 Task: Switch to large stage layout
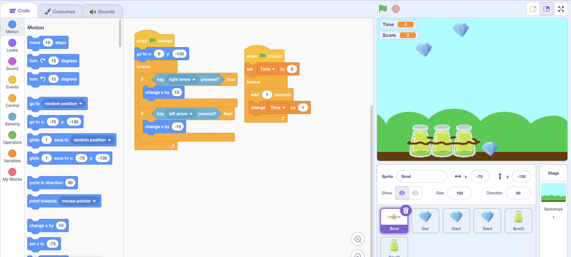tap(547, 9)
